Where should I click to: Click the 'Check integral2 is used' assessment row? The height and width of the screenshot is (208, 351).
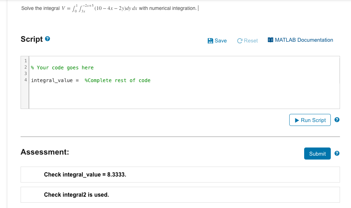tap(77, 195)
